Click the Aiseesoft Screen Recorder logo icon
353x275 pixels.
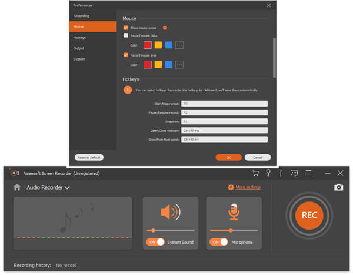coord(14,173)
